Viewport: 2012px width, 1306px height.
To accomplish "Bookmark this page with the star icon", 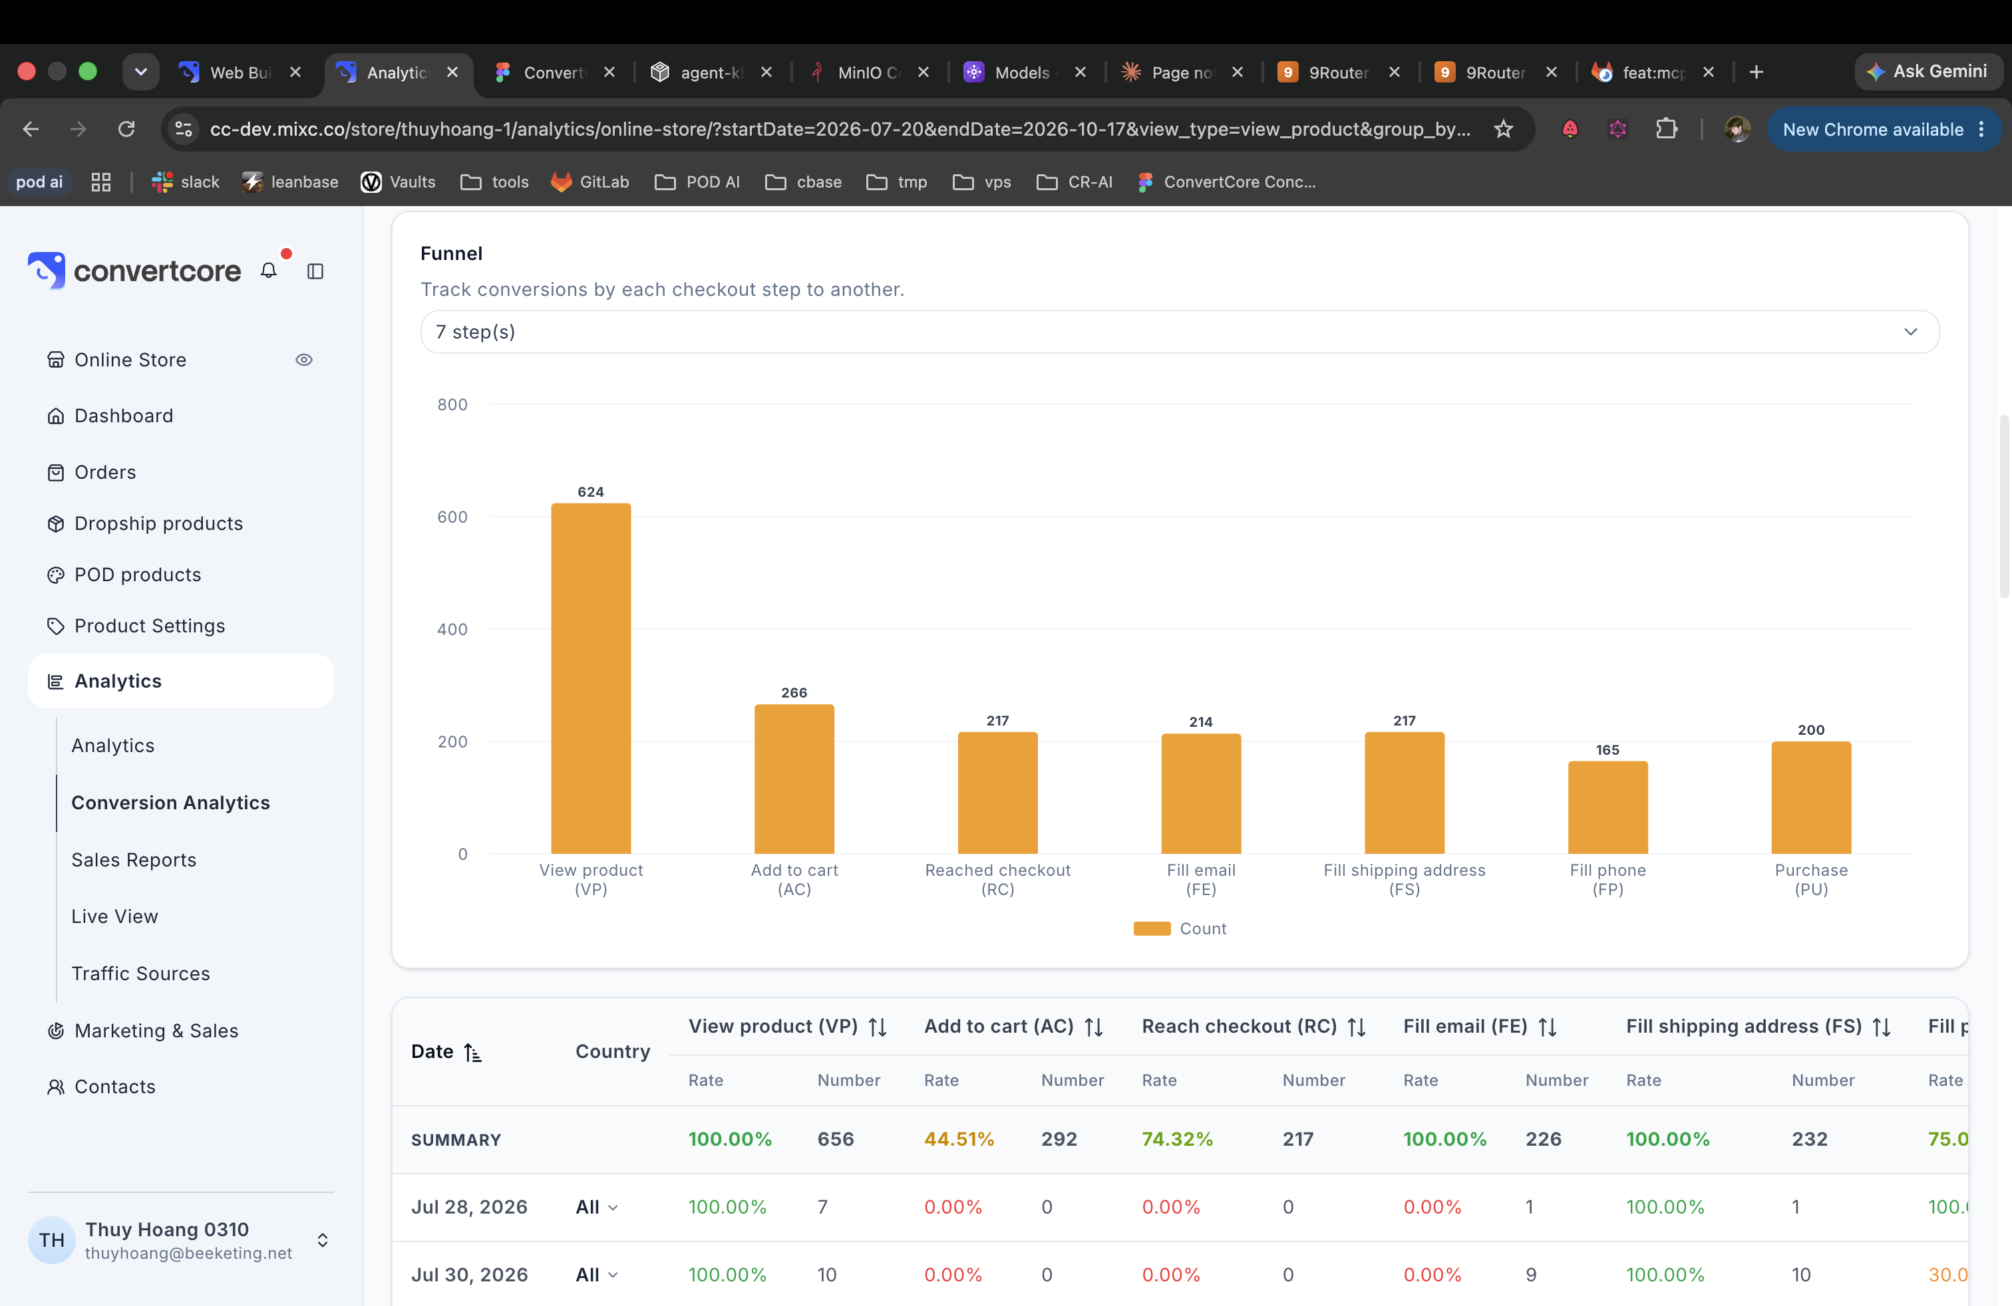I will point(1503,129).
